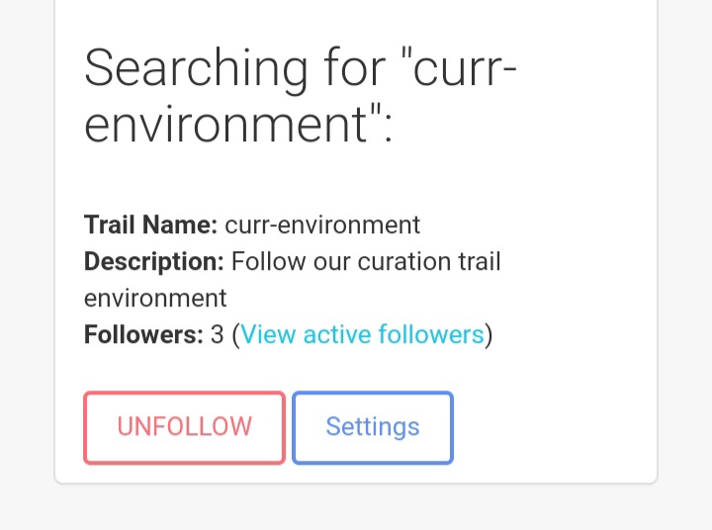Click the red UNFOLLOW button
This screenshot has width=712, height=530.
click(185, 427)
